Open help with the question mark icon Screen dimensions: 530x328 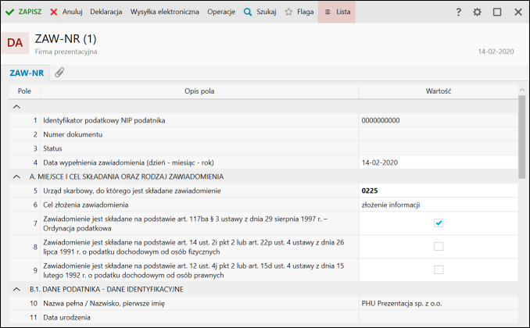[458, 12]
